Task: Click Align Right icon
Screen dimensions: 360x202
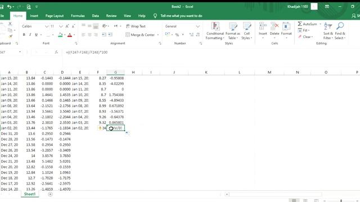Action: [96, 35]
